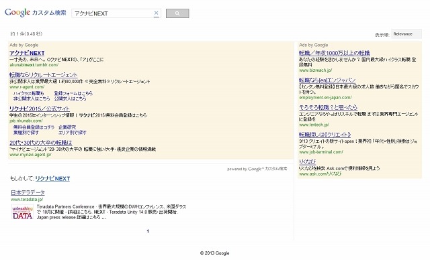Open 業種別で探す sitelink
Screen dimensions: 430x260
click(26, 132)
